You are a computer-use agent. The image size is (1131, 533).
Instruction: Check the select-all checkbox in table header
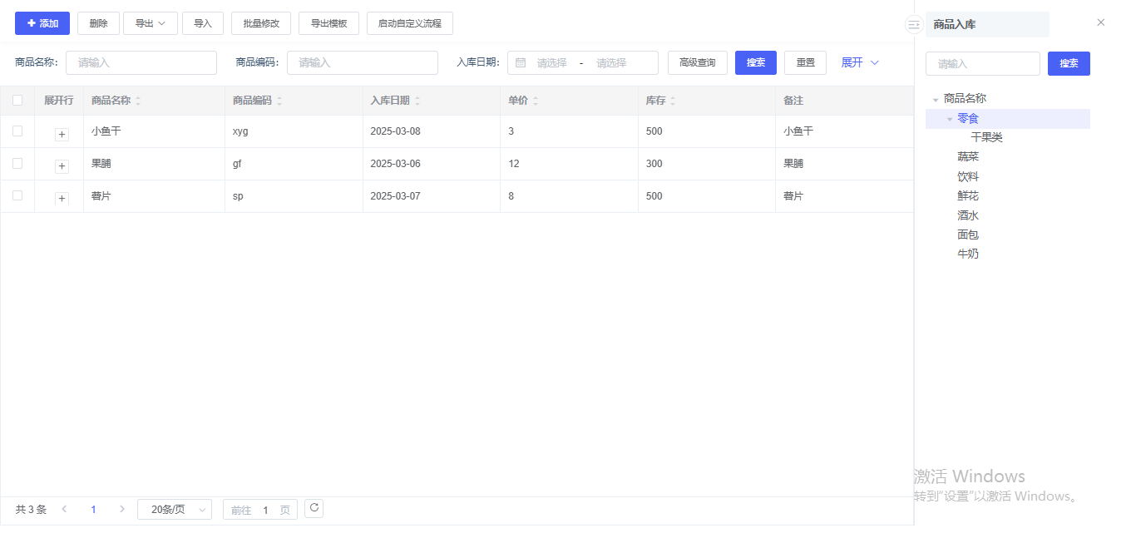(17, 101)
